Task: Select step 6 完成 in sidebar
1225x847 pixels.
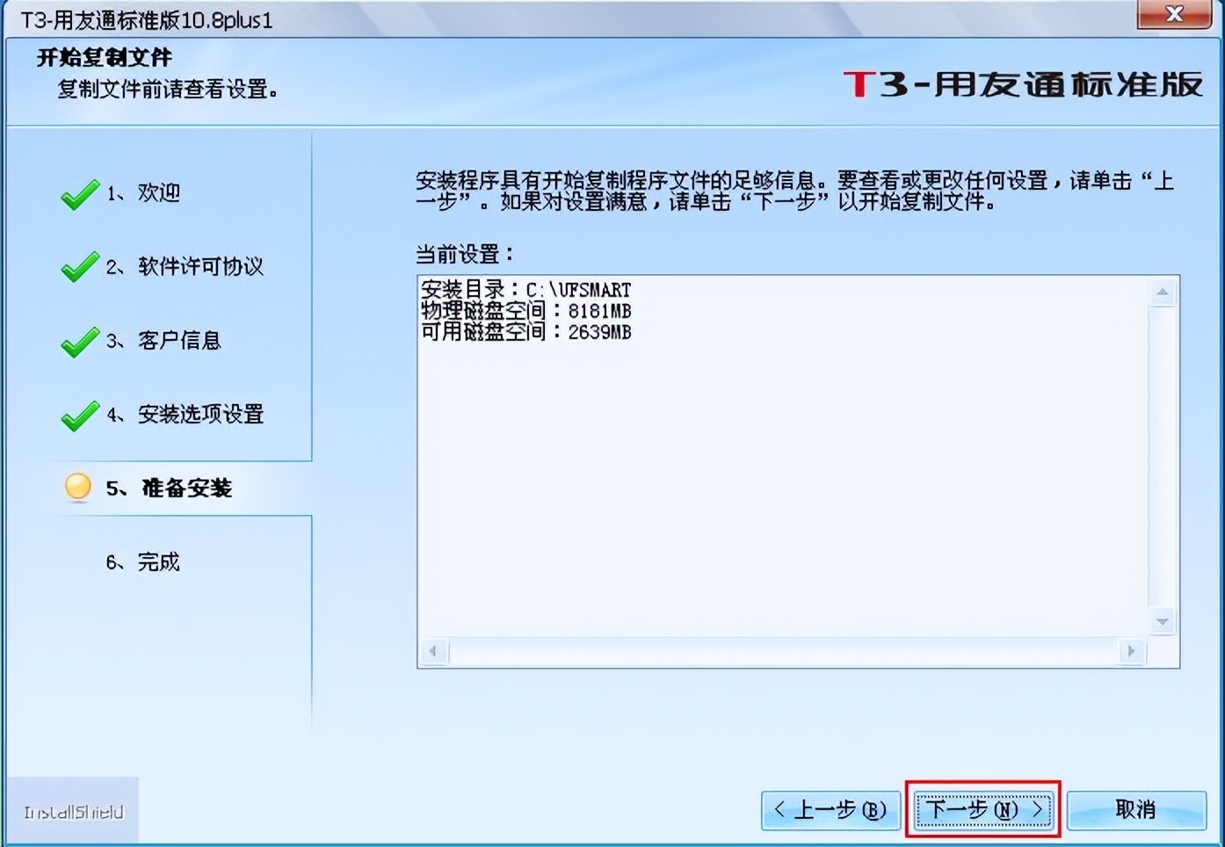Action: [x=147, y=561]
